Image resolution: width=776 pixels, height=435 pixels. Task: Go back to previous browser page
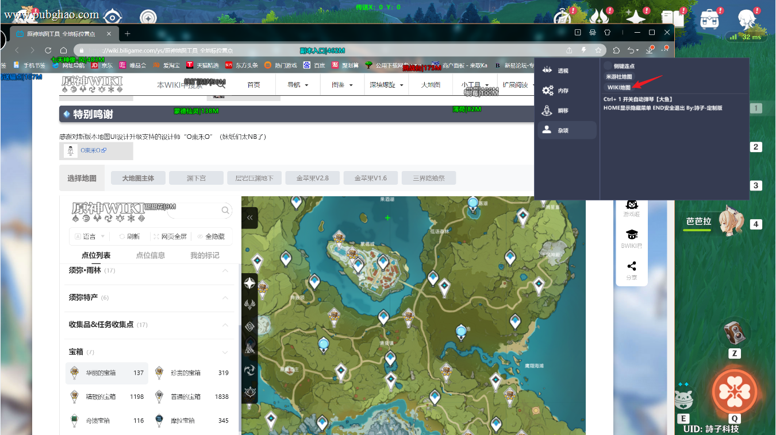click(17, 51)
